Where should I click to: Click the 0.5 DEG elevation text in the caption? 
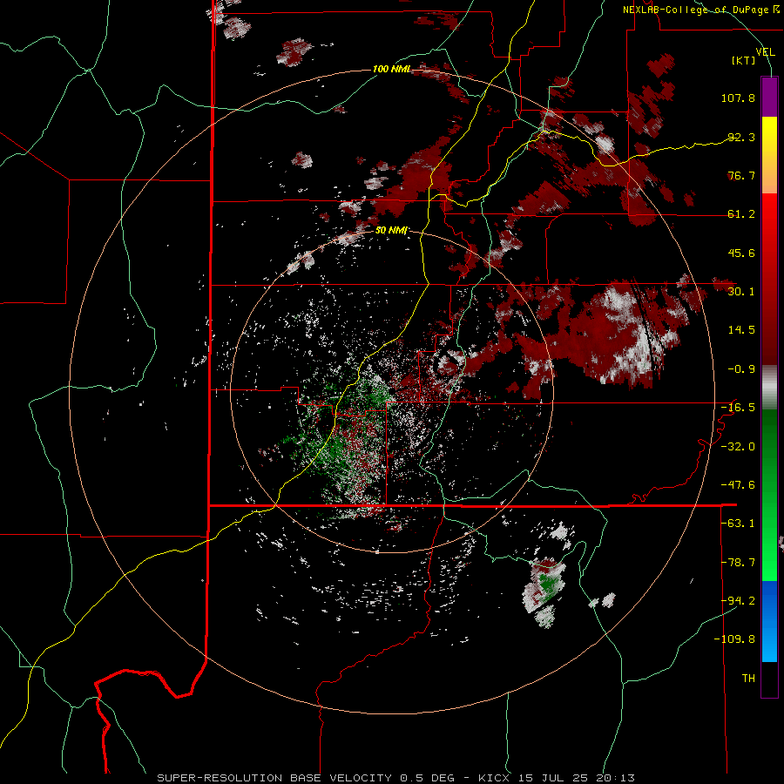click(428, 778)
